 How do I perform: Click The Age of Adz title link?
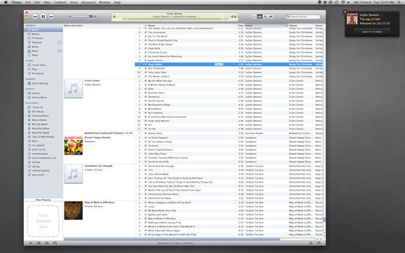coord(370,19)
